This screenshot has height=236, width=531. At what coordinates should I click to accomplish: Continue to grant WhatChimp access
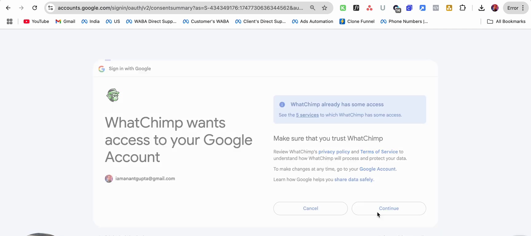(389, 208)
